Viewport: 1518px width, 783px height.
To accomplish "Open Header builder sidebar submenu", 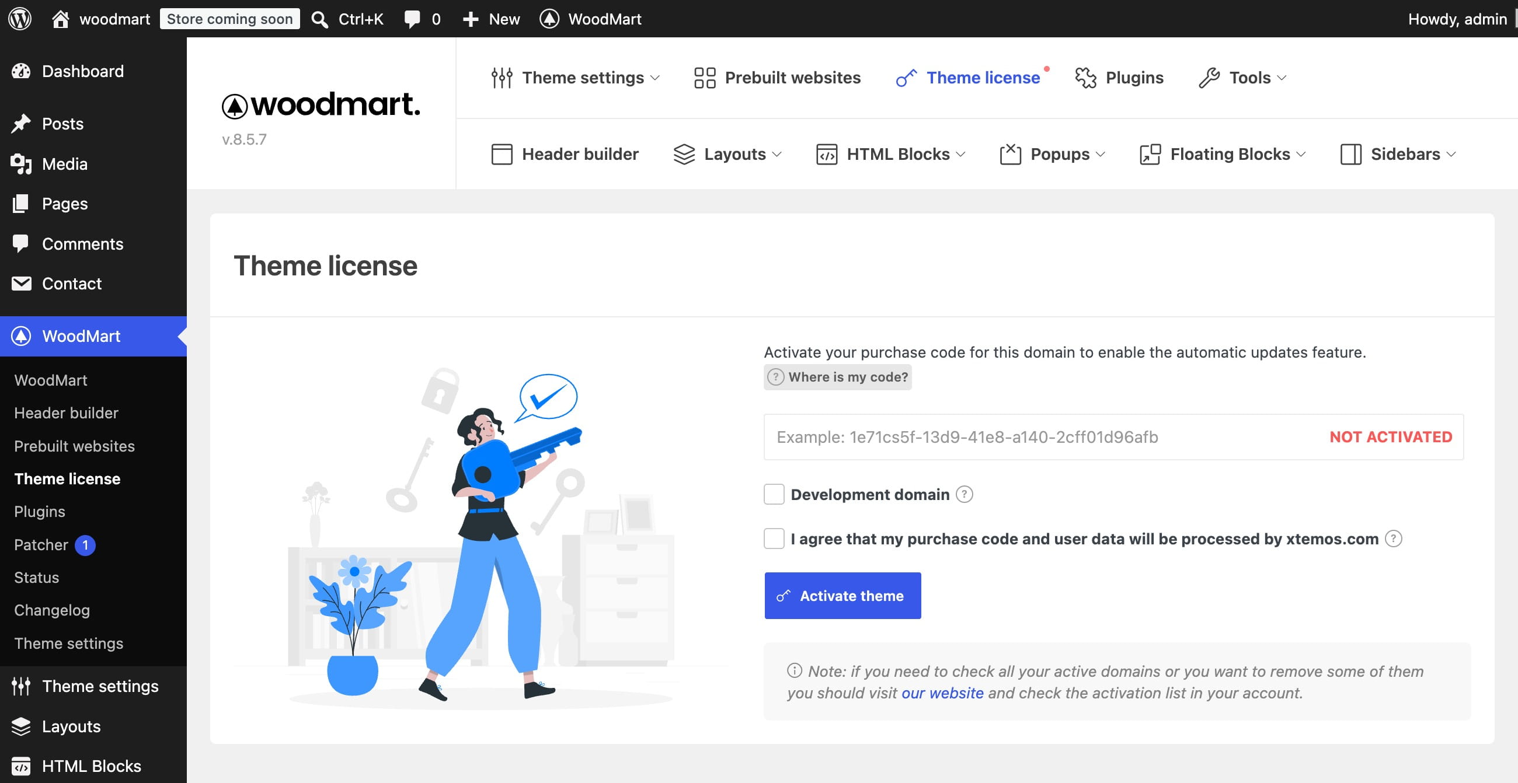I will coord(66,413).
